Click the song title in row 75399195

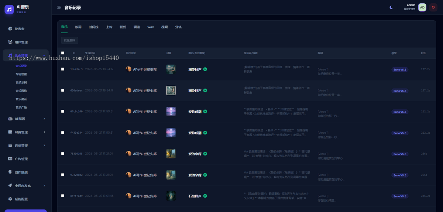click(x=195, y=154)
